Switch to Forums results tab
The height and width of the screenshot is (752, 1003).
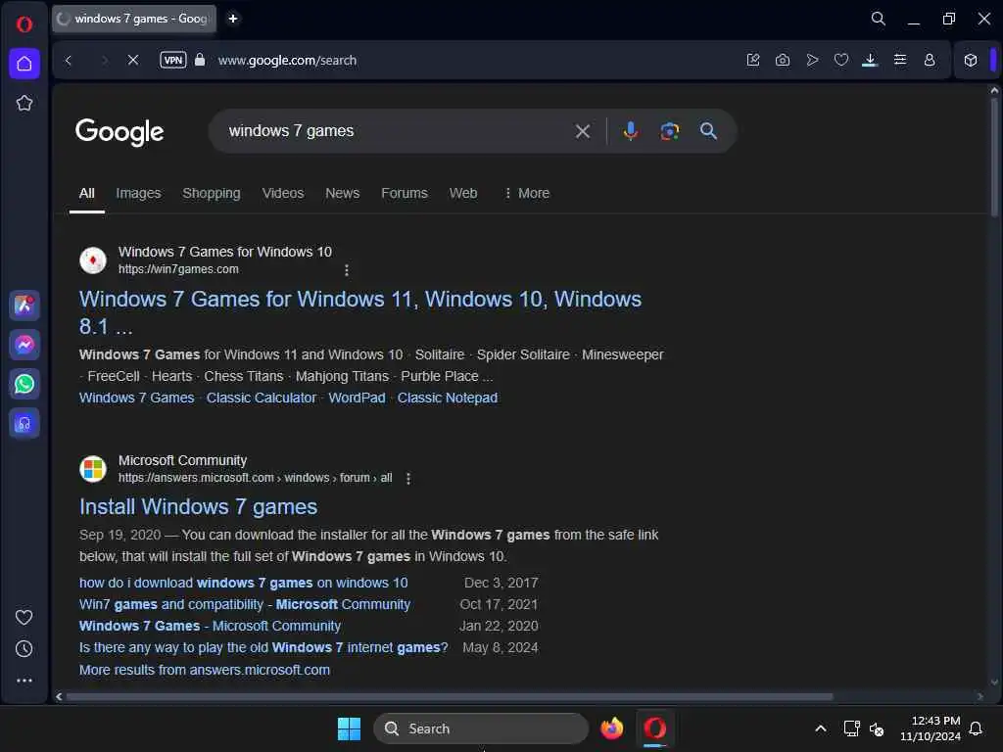click(405, 193)
